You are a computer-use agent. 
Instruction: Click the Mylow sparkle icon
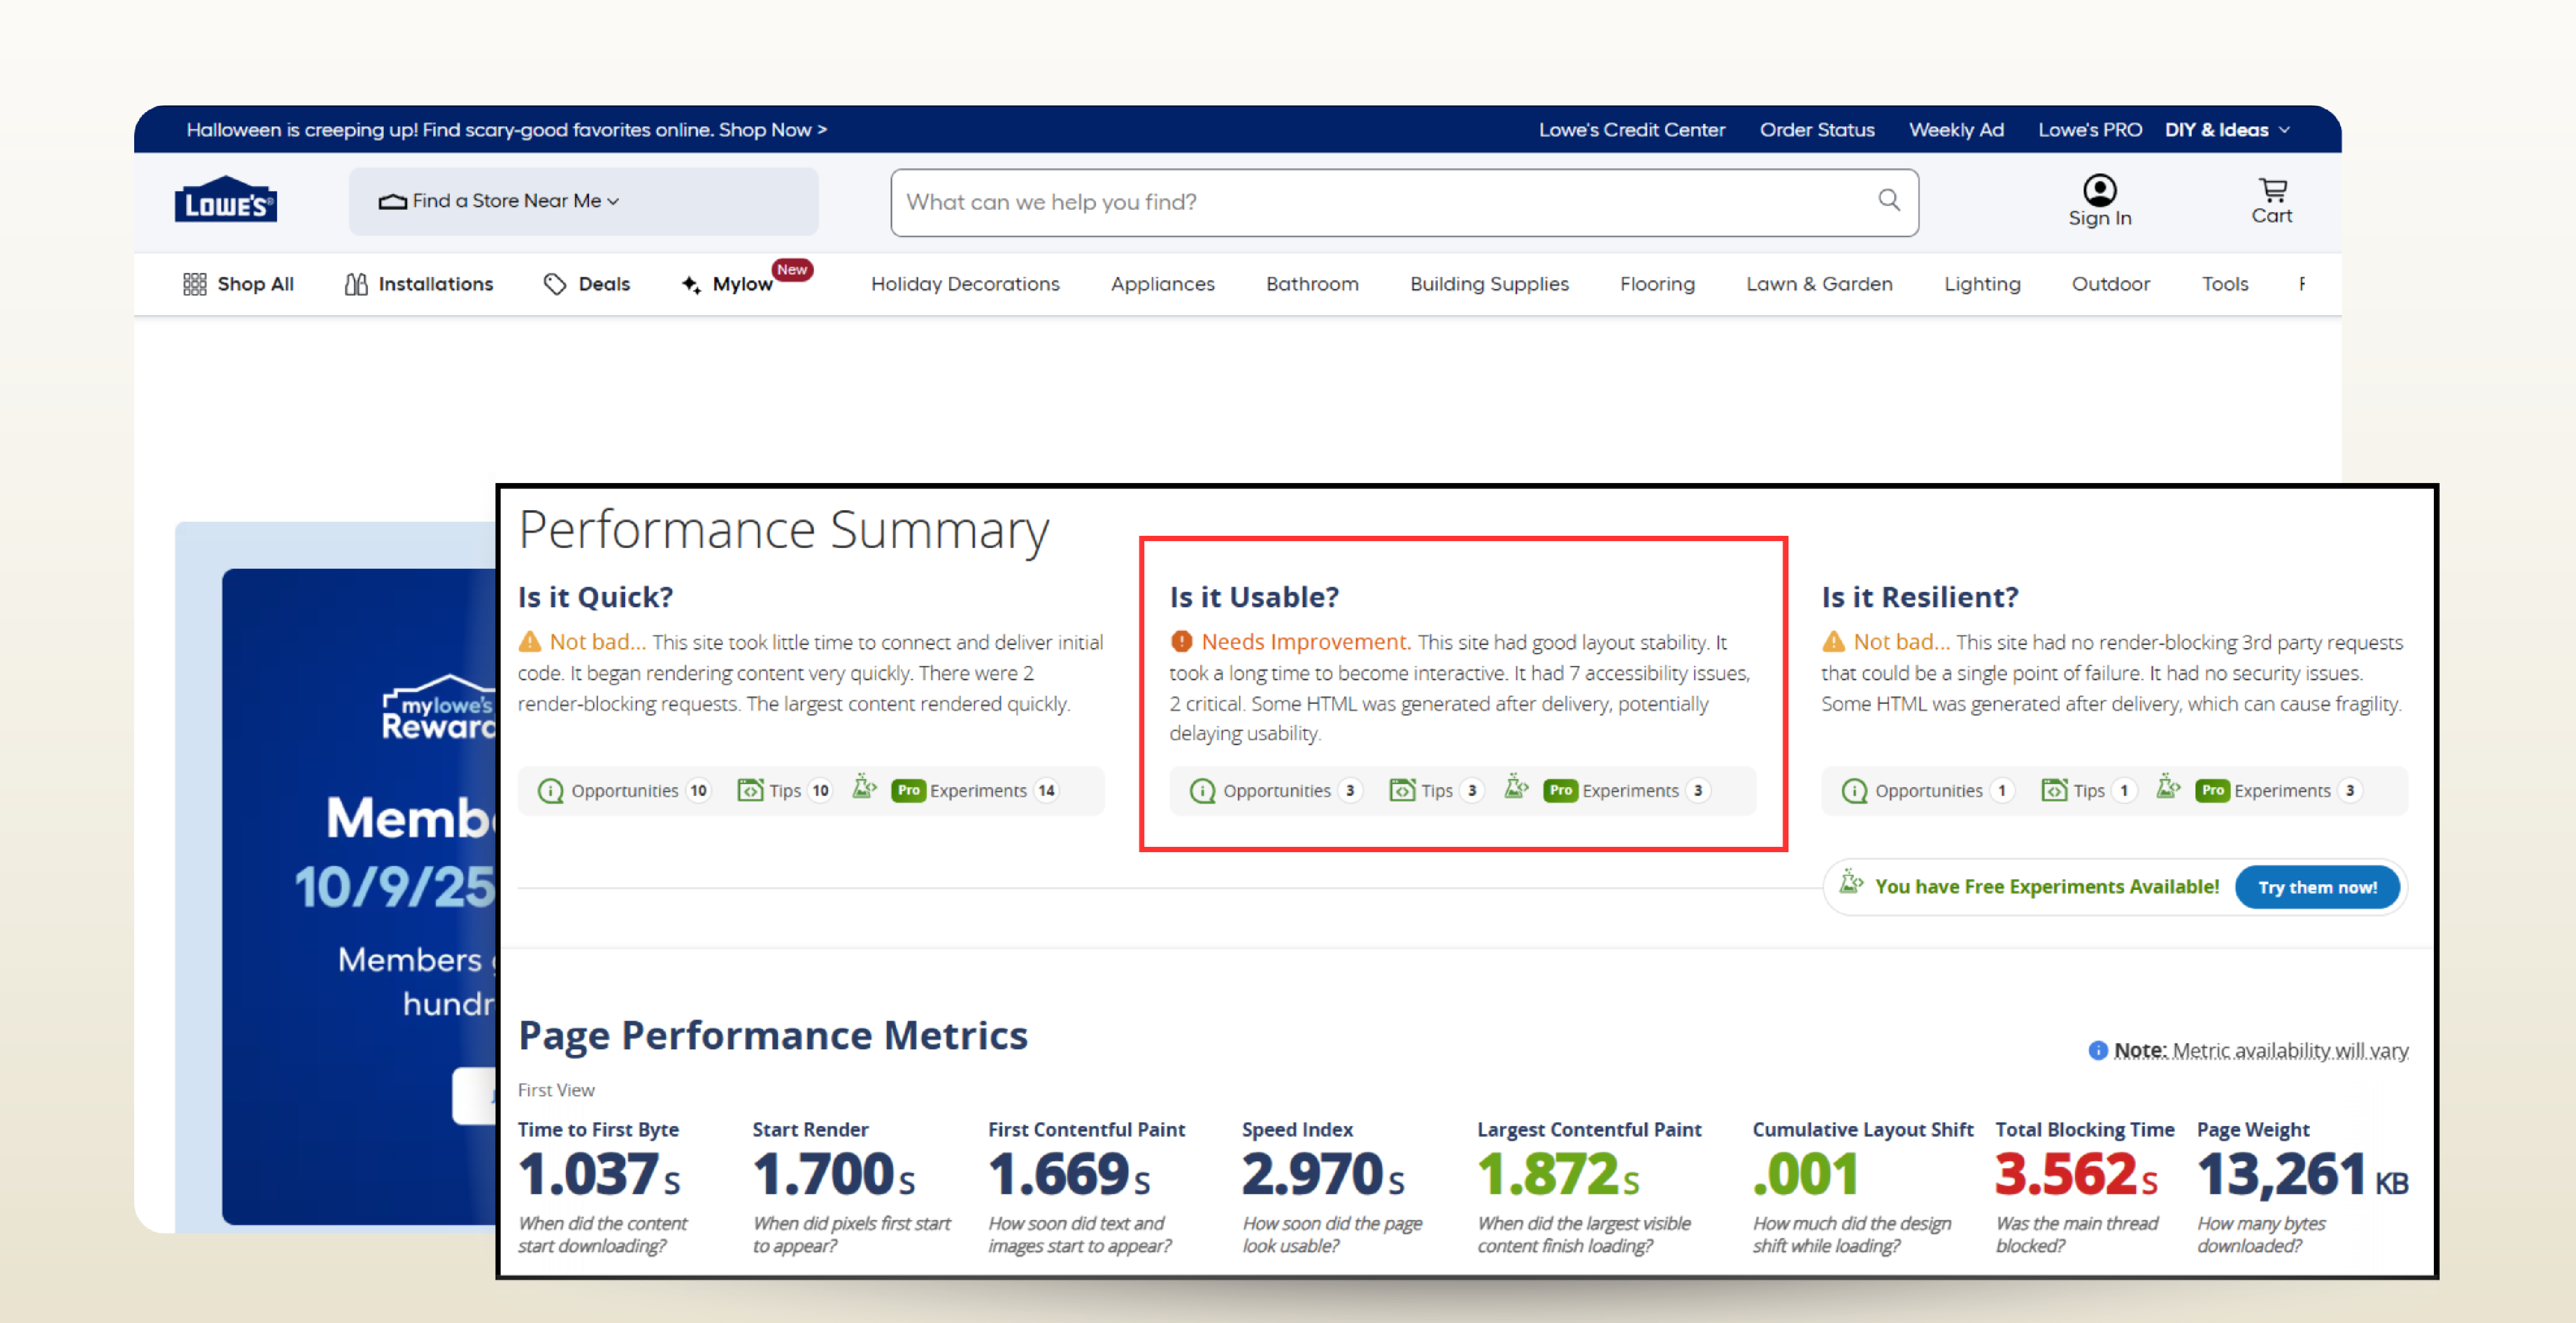(691, 284)
